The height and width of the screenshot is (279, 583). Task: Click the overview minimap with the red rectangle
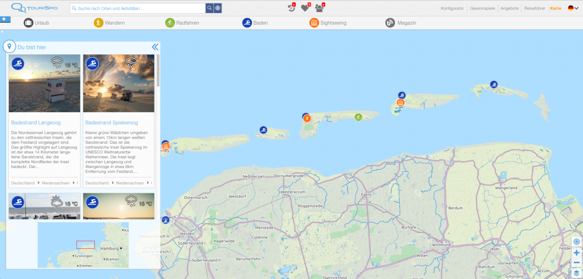pyautogui.click(x=83, y=245)
